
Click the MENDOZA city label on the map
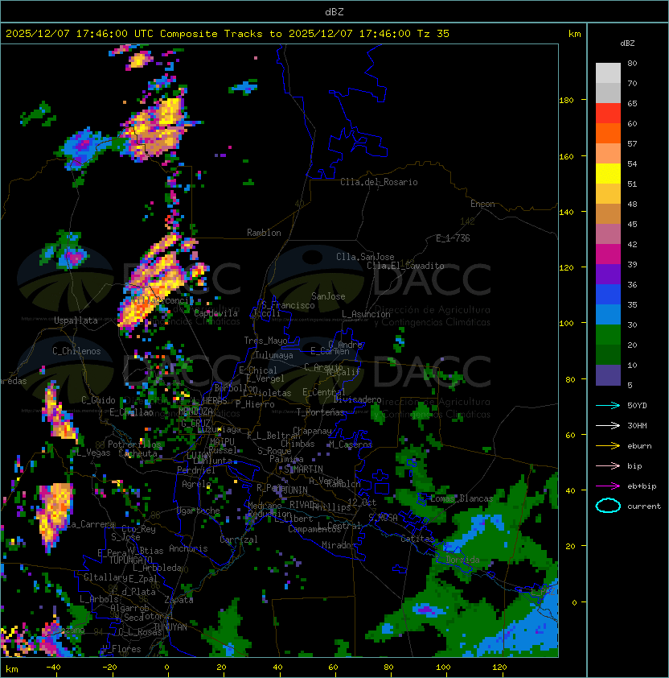tap(195, 411)
